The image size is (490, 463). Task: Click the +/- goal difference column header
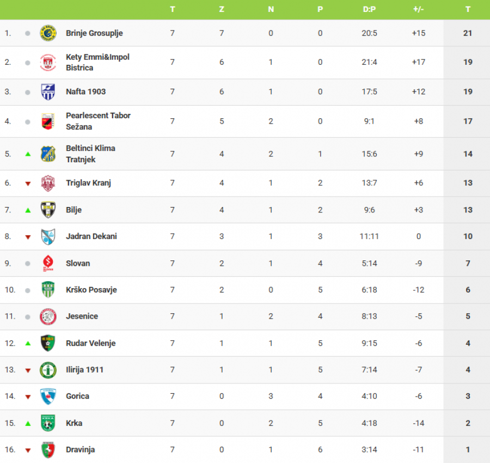(x=419, y=9)
